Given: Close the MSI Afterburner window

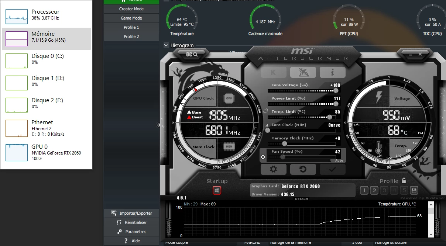Looking at the screenshot, I should pos(420,54).
